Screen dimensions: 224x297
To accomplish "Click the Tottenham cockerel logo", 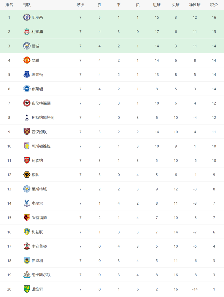I will point(27,117).
